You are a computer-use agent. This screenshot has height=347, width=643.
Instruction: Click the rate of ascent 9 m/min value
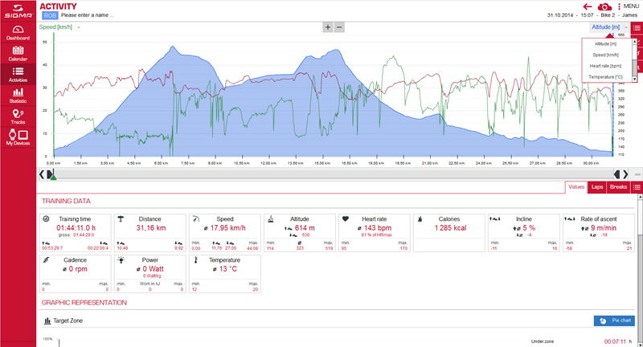tap(604, 228)
